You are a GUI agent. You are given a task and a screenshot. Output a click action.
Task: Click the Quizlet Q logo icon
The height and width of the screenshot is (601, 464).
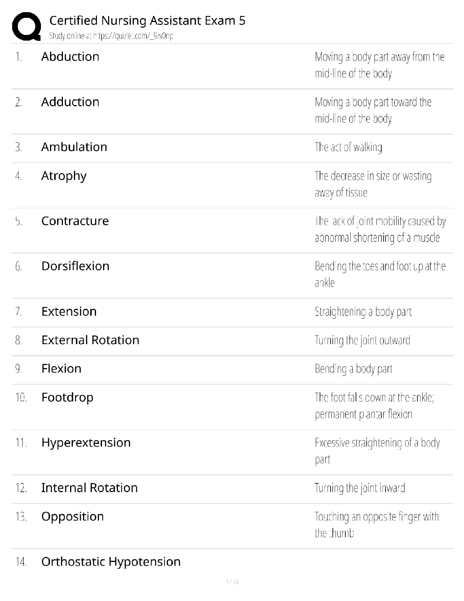click(x=27, y=27)
